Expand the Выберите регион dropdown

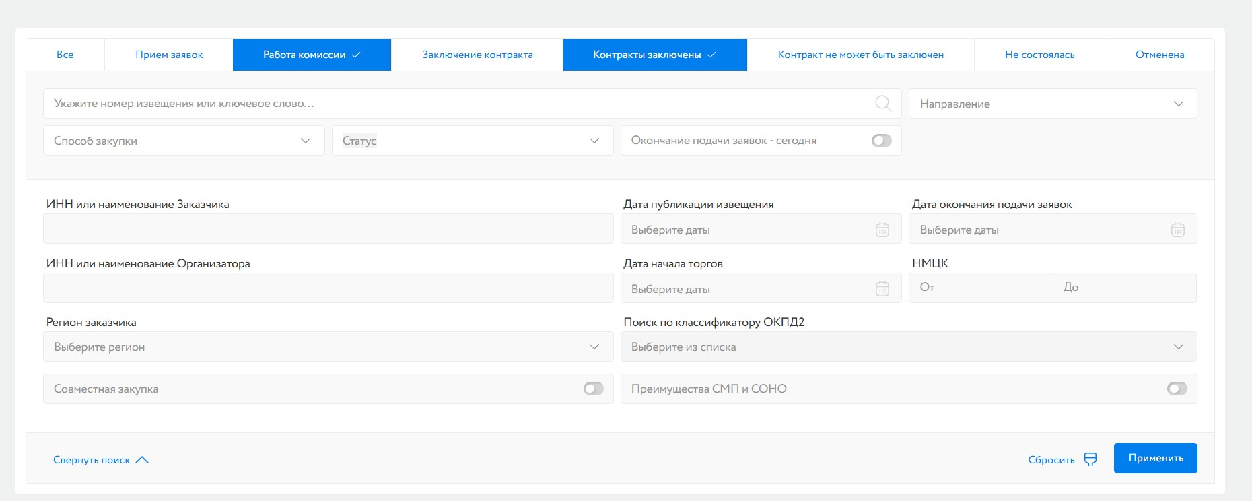(328, 347)
